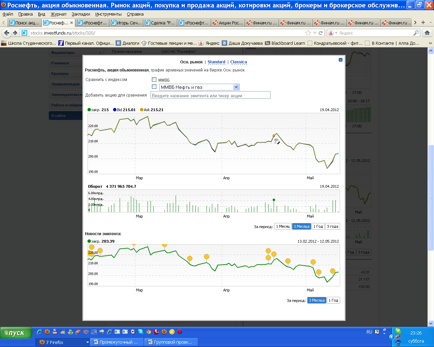The image size is (434, 347).
Task: Switch to the Поиск акц... tab
Action: click(x=24, y=23)
